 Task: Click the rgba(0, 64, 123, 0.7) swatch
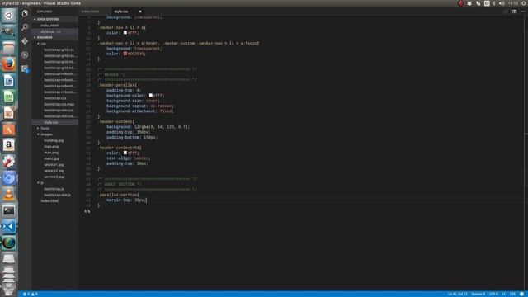(137, 126)
